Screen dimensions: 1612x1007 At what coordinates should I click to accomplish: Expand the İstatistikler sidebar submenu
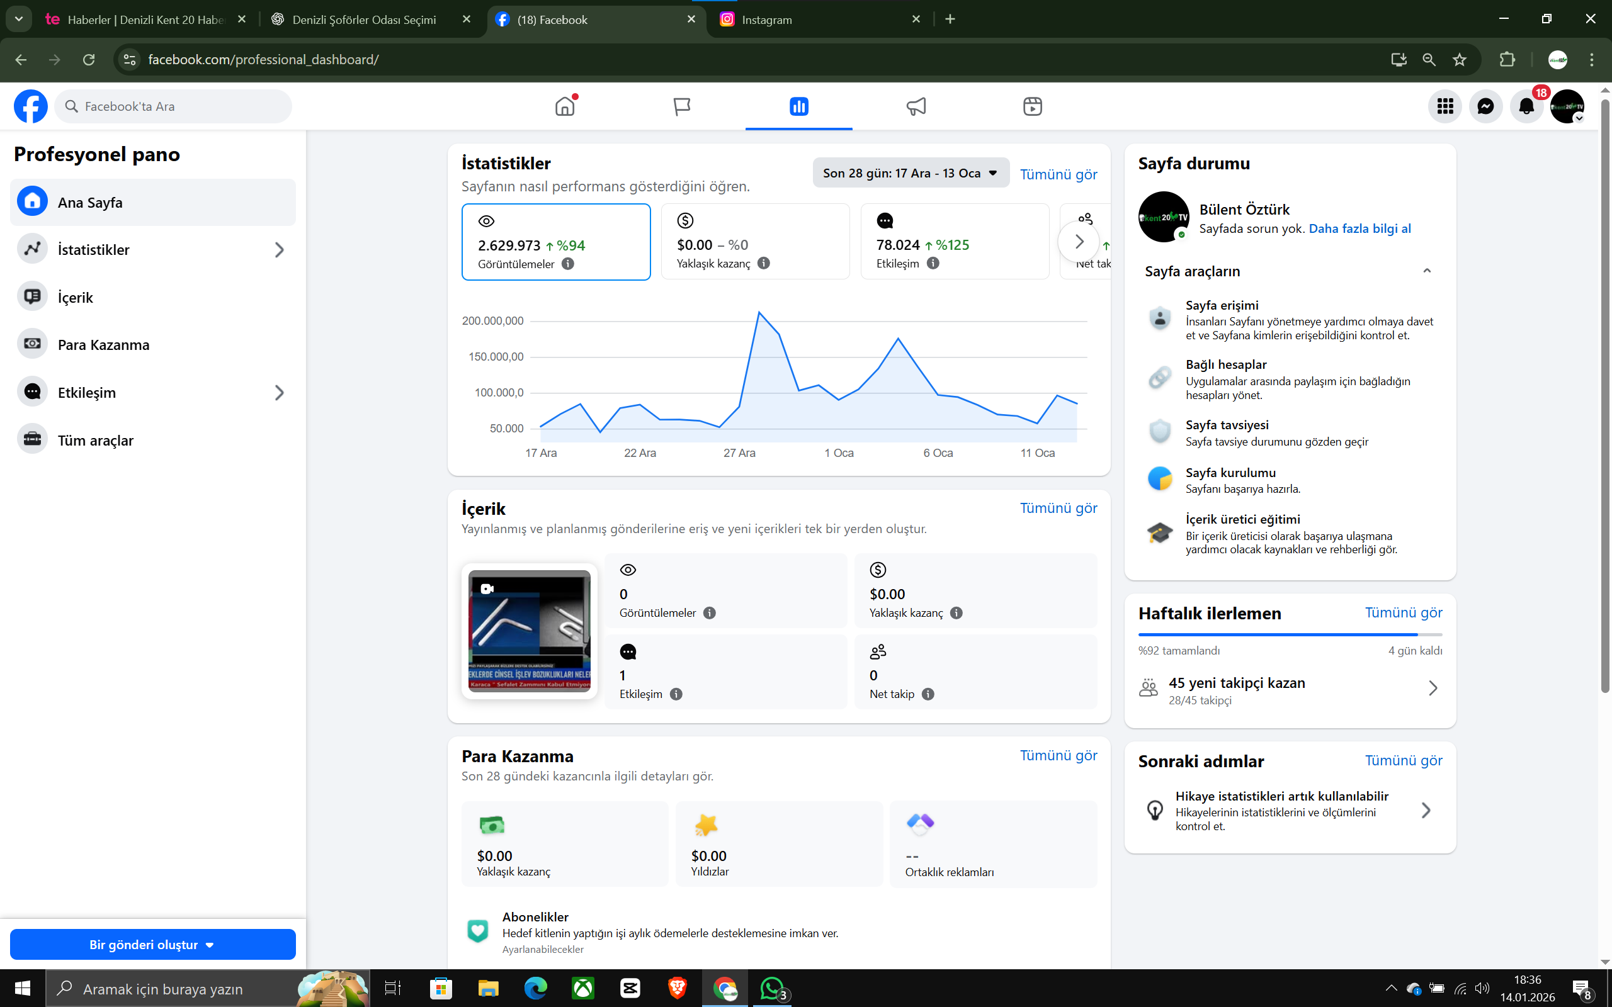[x=279, y=250]
